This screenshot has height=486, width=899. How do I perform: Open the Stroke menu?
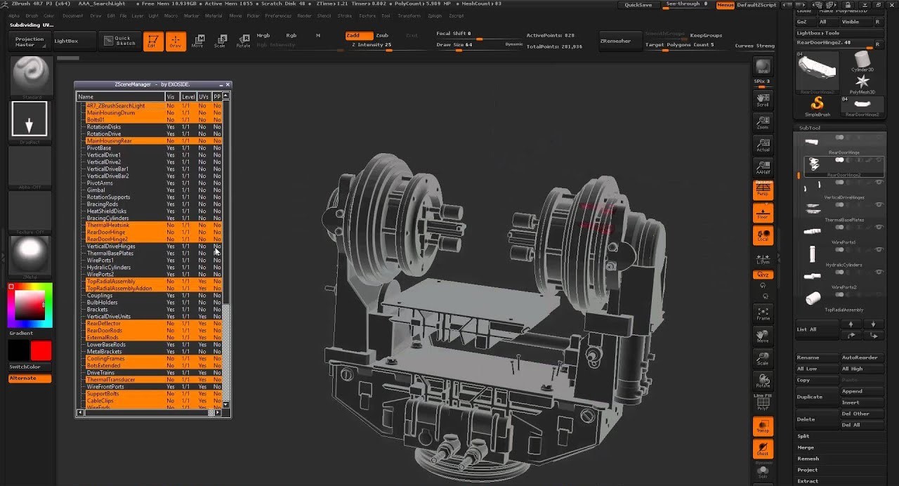click(344, 15)
